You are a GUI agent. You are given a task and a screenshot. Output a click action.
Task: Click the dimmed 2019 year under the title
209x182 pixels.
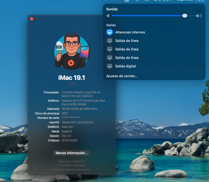coord(72,83)
